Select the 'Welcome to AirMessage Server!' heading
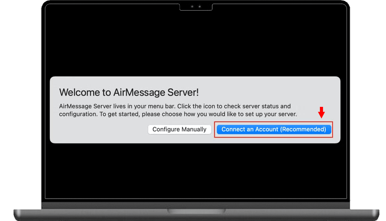This screenshot has width=386, height=221. [129, 92]
